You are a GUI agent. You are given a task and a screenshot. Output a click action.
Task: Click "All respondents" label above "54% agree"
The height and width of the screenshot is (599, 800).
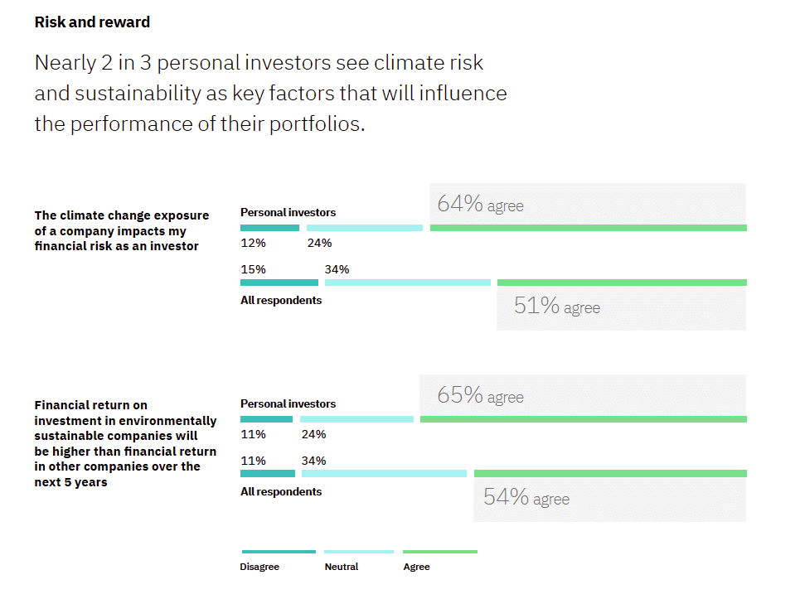(x=281, y=491)
